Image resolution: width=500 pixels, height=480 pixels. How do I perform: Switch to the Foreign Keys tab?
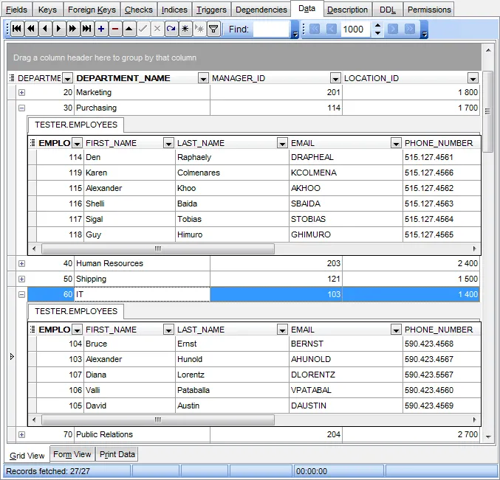(92, 10)
